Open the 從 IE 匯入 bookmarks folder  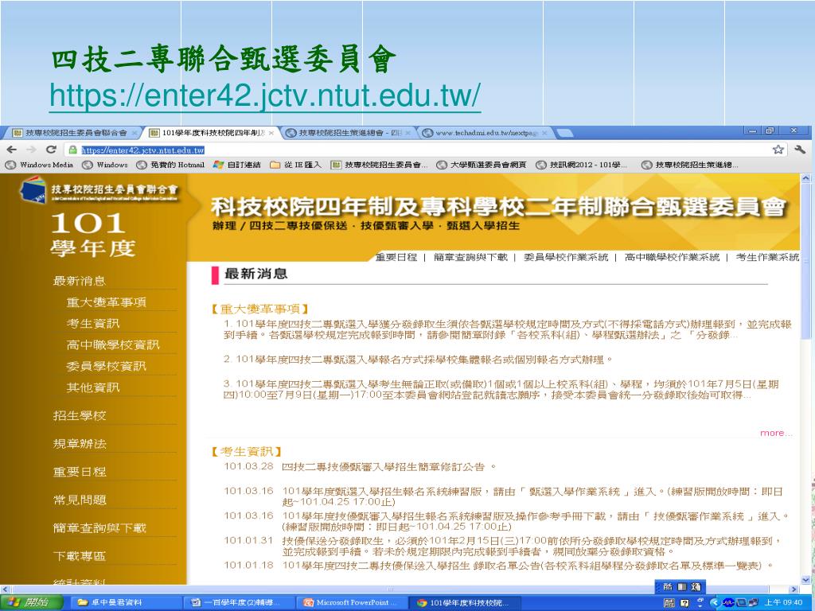295,165
